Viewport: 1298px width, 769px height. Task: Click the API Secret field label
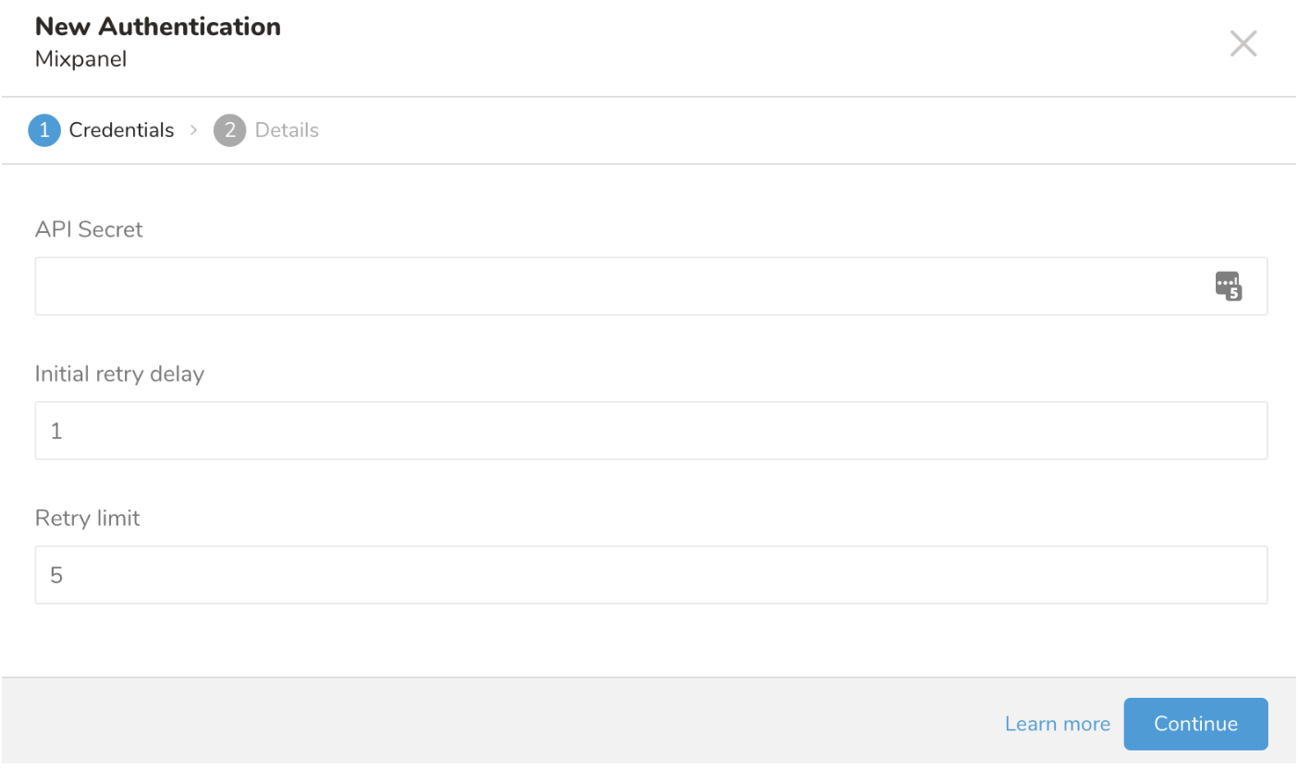(x=89, y=229)
